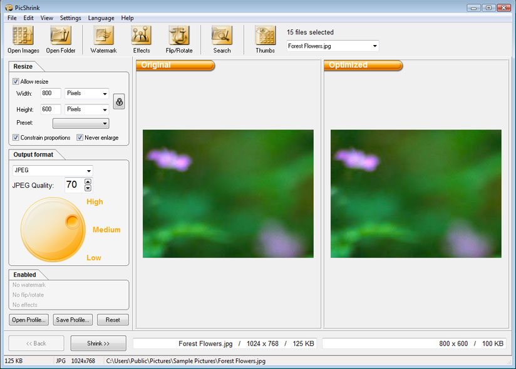
Task: Set quality to Low on dial
Action: point(94,258)
